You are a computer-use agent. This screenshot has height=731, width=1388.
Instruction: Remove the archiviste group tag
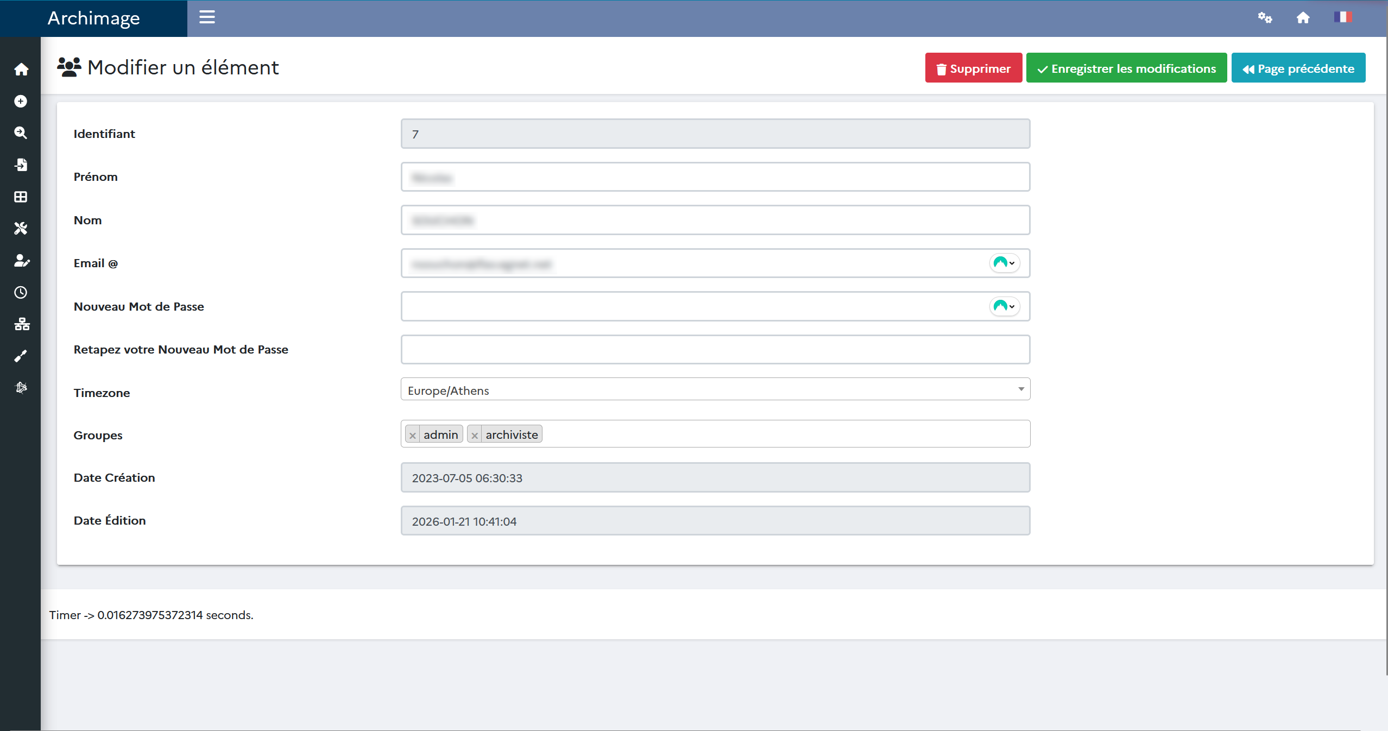(475, 435)
